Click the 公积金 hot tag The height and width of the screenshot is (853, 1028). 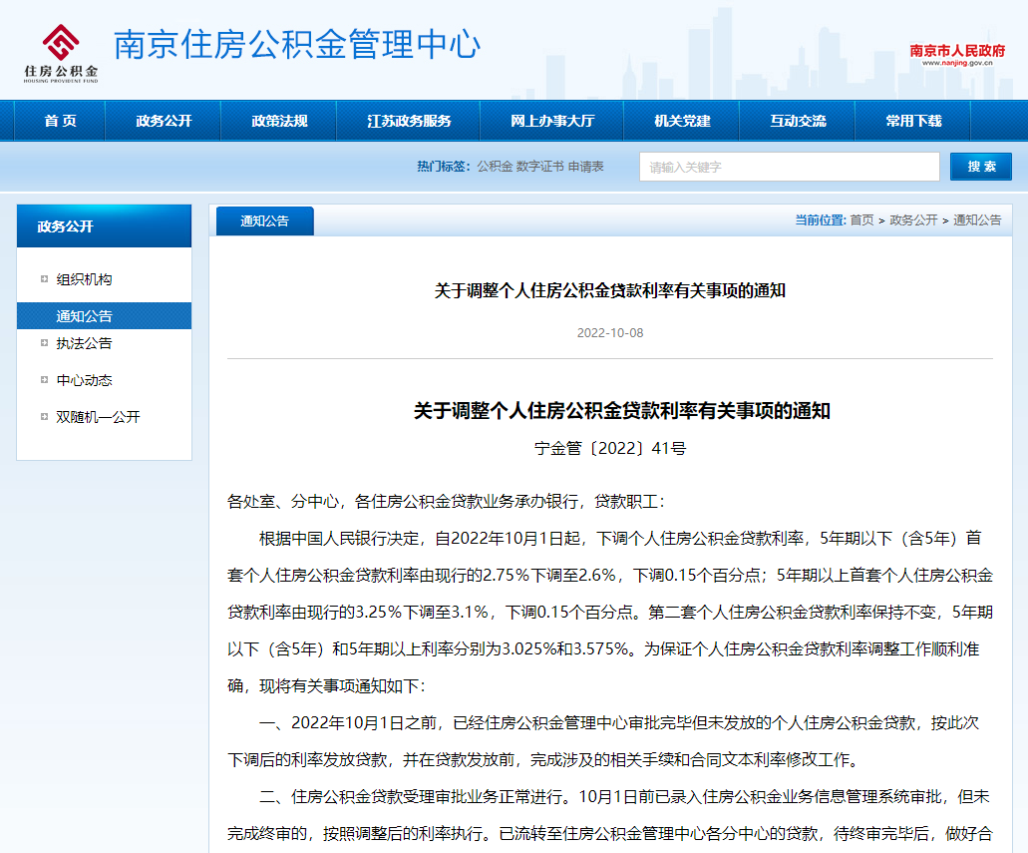[495, 167]
